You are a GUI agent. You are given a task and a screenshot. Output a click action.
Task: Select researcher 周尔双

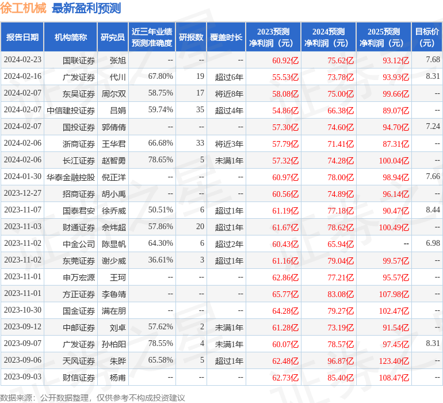(113, 94)
